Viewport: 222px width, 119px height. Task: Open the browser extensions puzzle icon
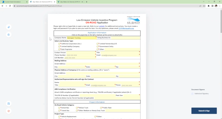(x=209, y=6)
